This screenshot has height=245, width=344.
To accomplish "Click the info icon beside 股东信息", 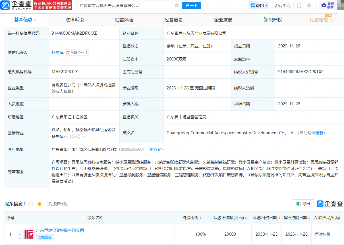I will [x=31, y=204].
